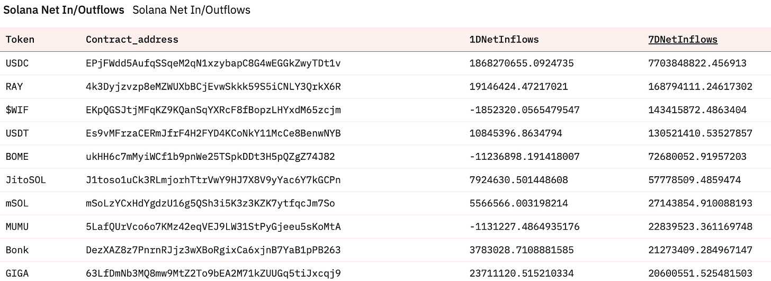The width and height of the screenshot is (771, 281).
Task: Select the bold Solana Net In/Outflows title
Action: point(64,10)
